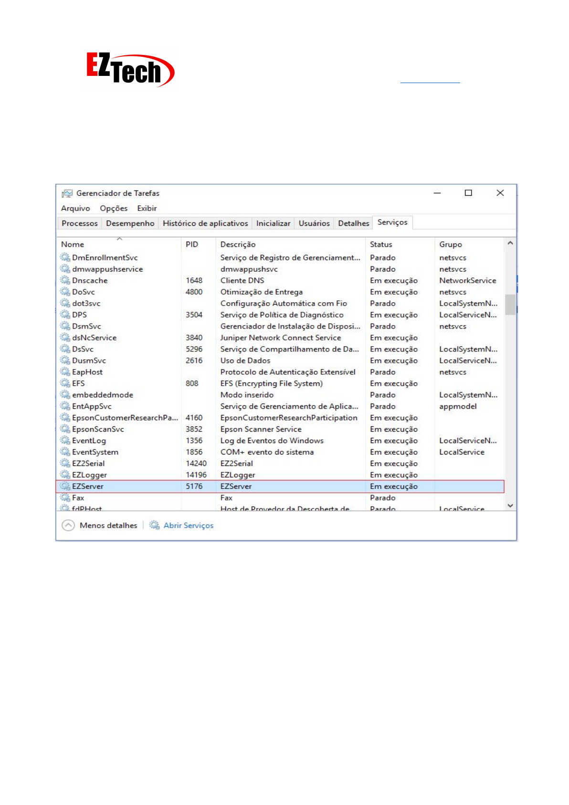Image resolution: width=569 pixels, height=805 pixels.
Task: Click gear icon beside EZServer
Action: 65,486
